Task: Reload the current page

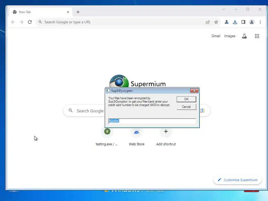Action: pyautogui.click(x=30, y=22)
